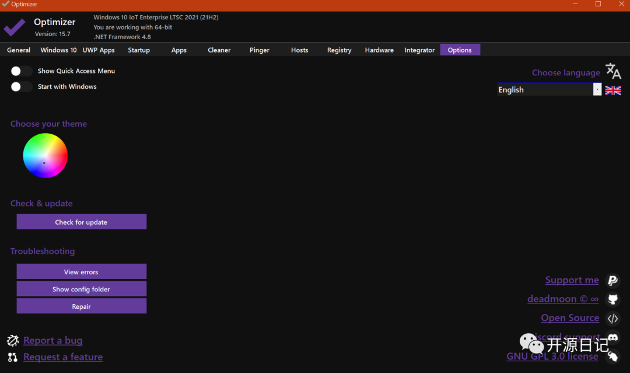Image resolution: width=630 pixels, height=373 pixels.
Task: Click the bug icon beside Report a bug
Action: 13,340
